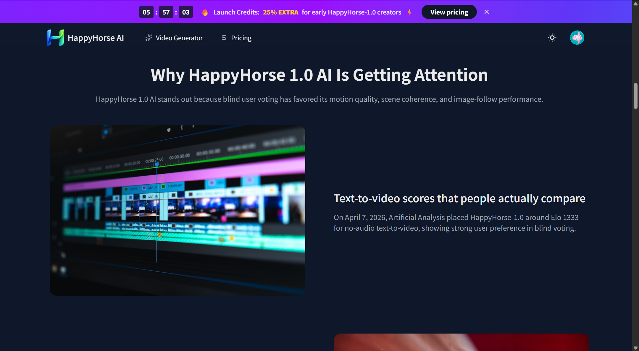This screenshot has width=639, height=351.
Task: Click the countdown hours box showing 05
Action: point(146,12)
